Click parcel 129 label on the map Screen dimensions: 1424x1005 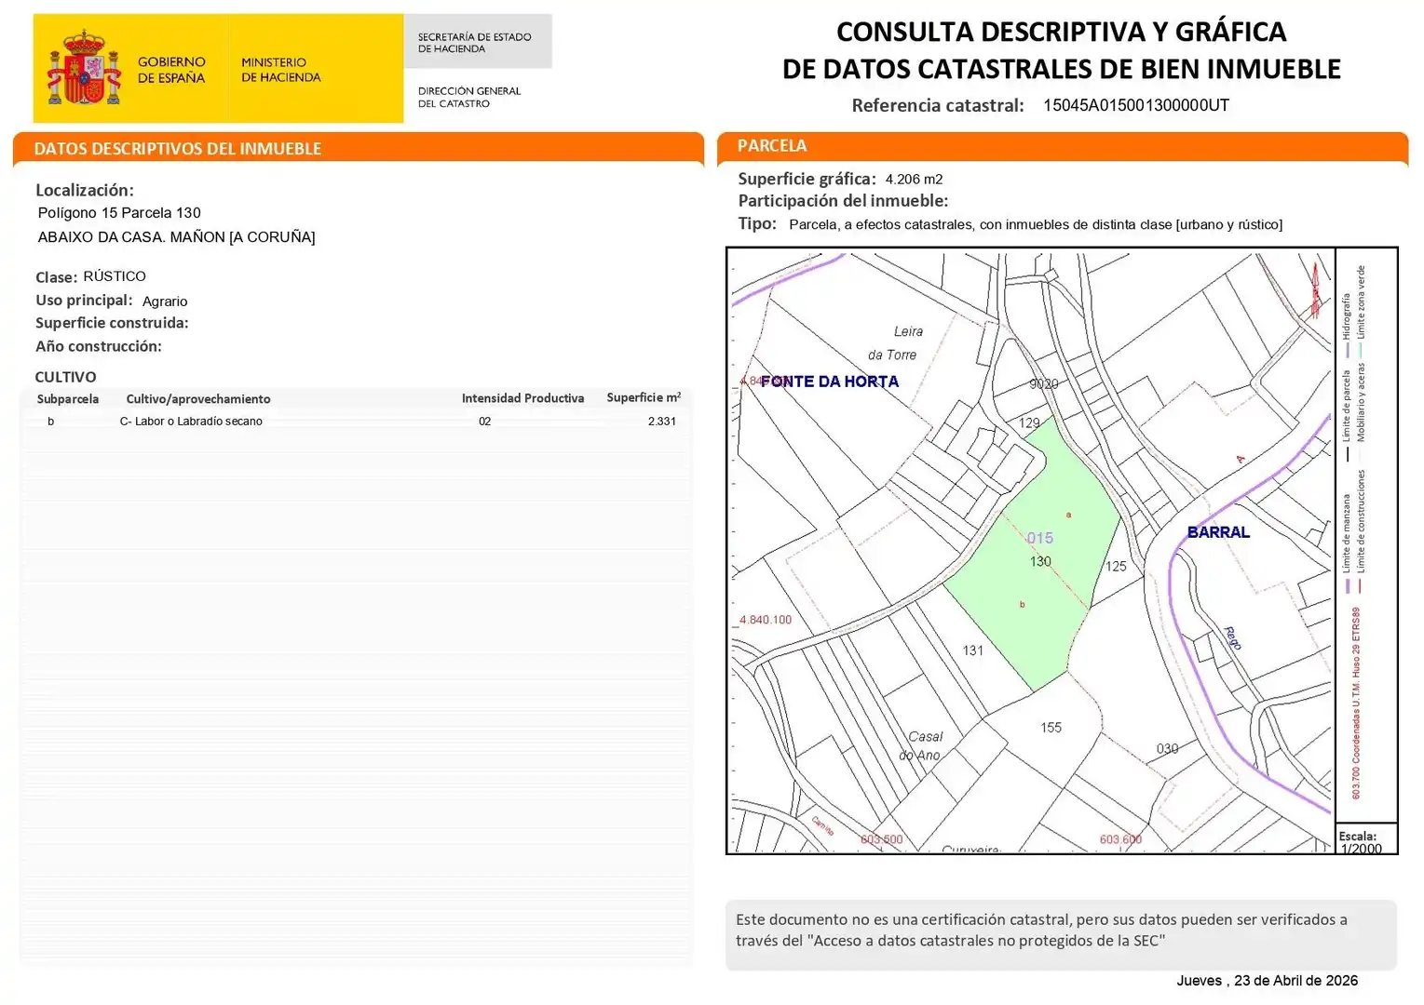1029,423
